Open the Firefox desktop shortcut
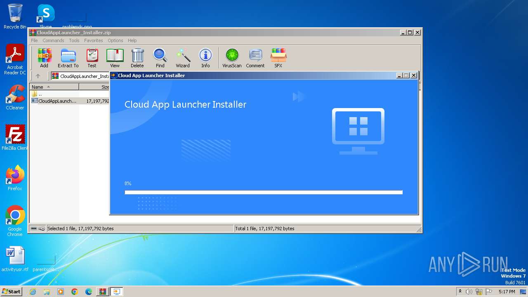The height and width of the screenshot is (297, 528). point(15,178)
